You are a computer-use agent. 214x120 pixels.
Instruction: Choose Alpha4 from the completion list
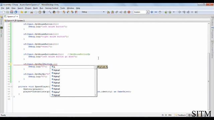pyautogui.click(x=72, y=83)
